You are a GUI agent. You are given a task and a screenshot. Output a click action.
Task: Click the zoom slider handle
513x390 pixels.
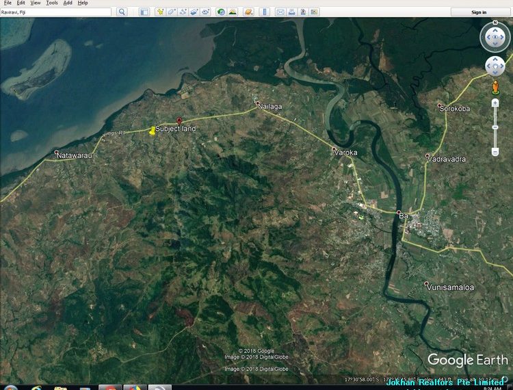(495, 127)
